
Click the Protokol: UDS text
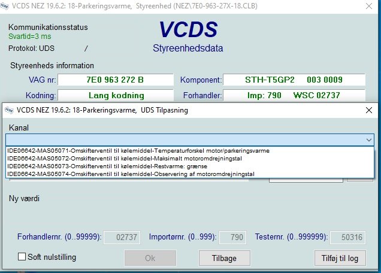click(31, 48)
